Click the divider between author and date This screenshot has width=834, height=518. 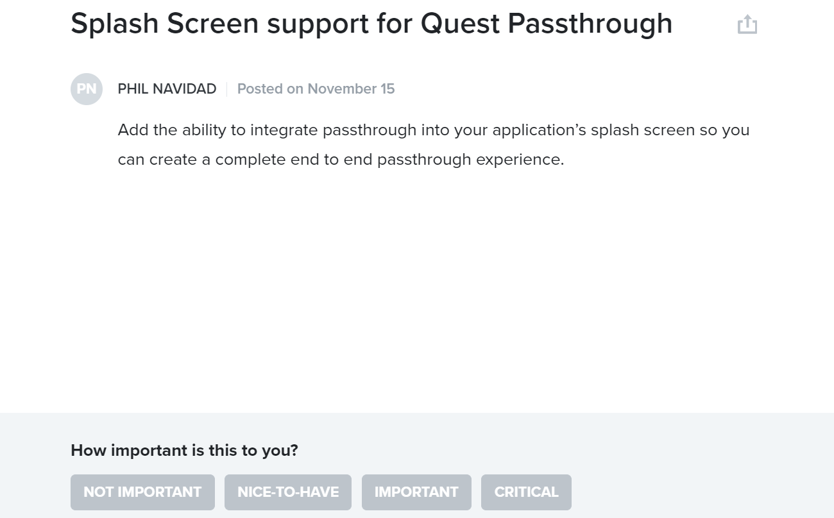227,89
